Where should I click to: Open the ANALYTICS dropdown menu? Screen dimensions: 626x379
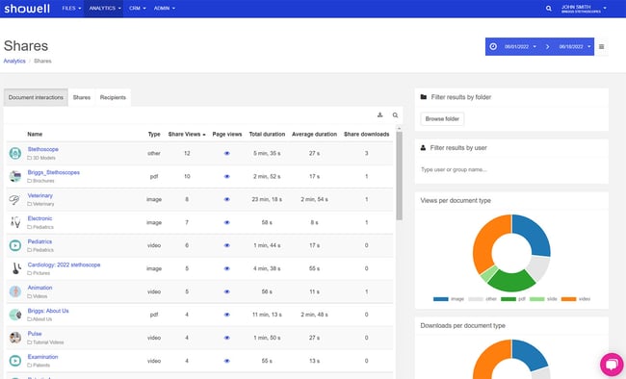coord(105,9)
